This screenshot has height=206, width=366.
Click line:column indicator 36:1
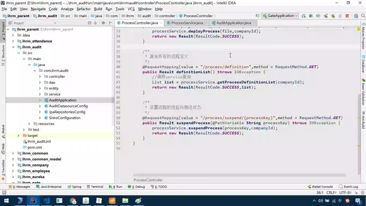(320, 193)
